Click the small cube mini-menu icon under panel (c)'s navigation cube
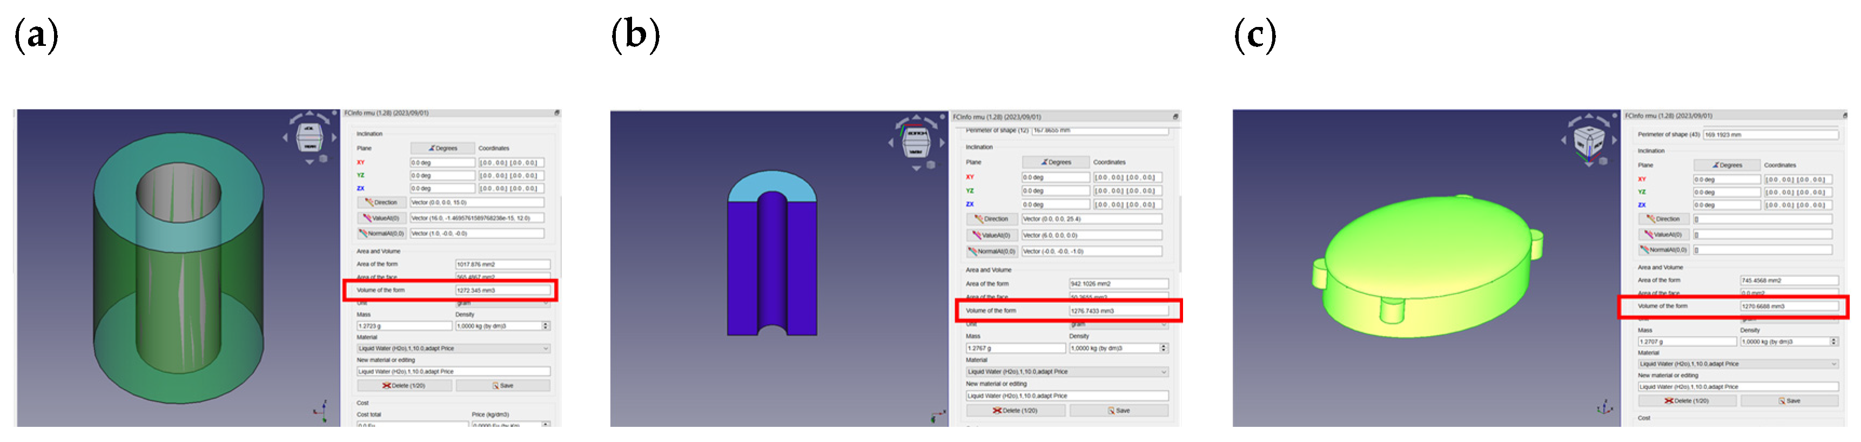 point(1603,161)
